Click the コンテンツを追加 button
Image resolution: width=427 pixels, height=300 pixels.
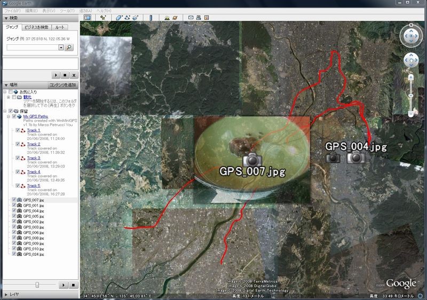pos(62,85)
